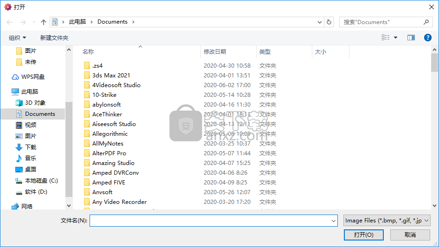Viewport: 439px width, 247px height.
Task: Select the Amazing Studio folder
Action: pos(109,163)
